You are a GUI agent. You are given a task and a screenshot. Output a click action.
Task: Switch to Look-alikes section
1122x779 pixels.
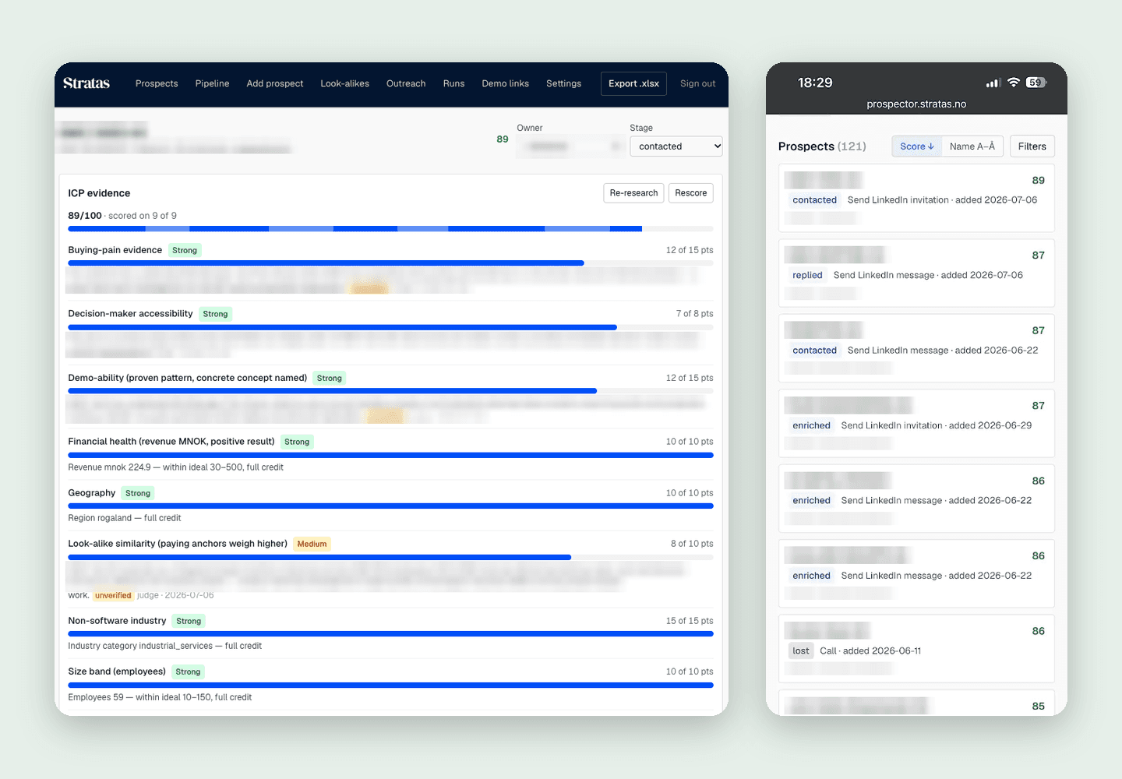tap(344, 83)
